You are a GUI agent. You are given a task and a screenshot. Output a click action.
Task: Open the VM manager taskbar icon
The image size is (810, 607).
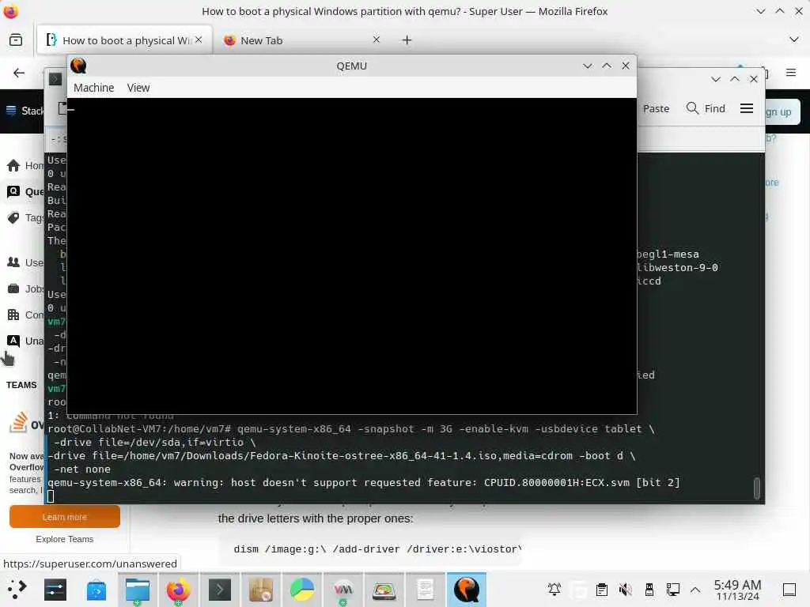tap(343, 590)
